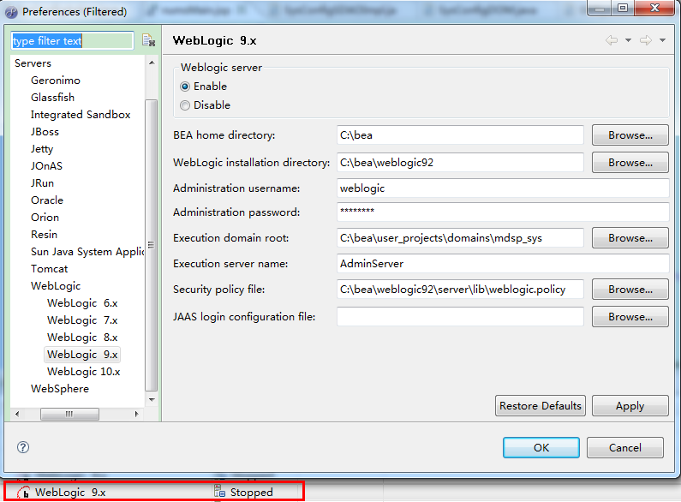Viewport: 681px width, 502px height.
Task: Browse for WebLogic installation directory
Action: click(x=630, y=163)
